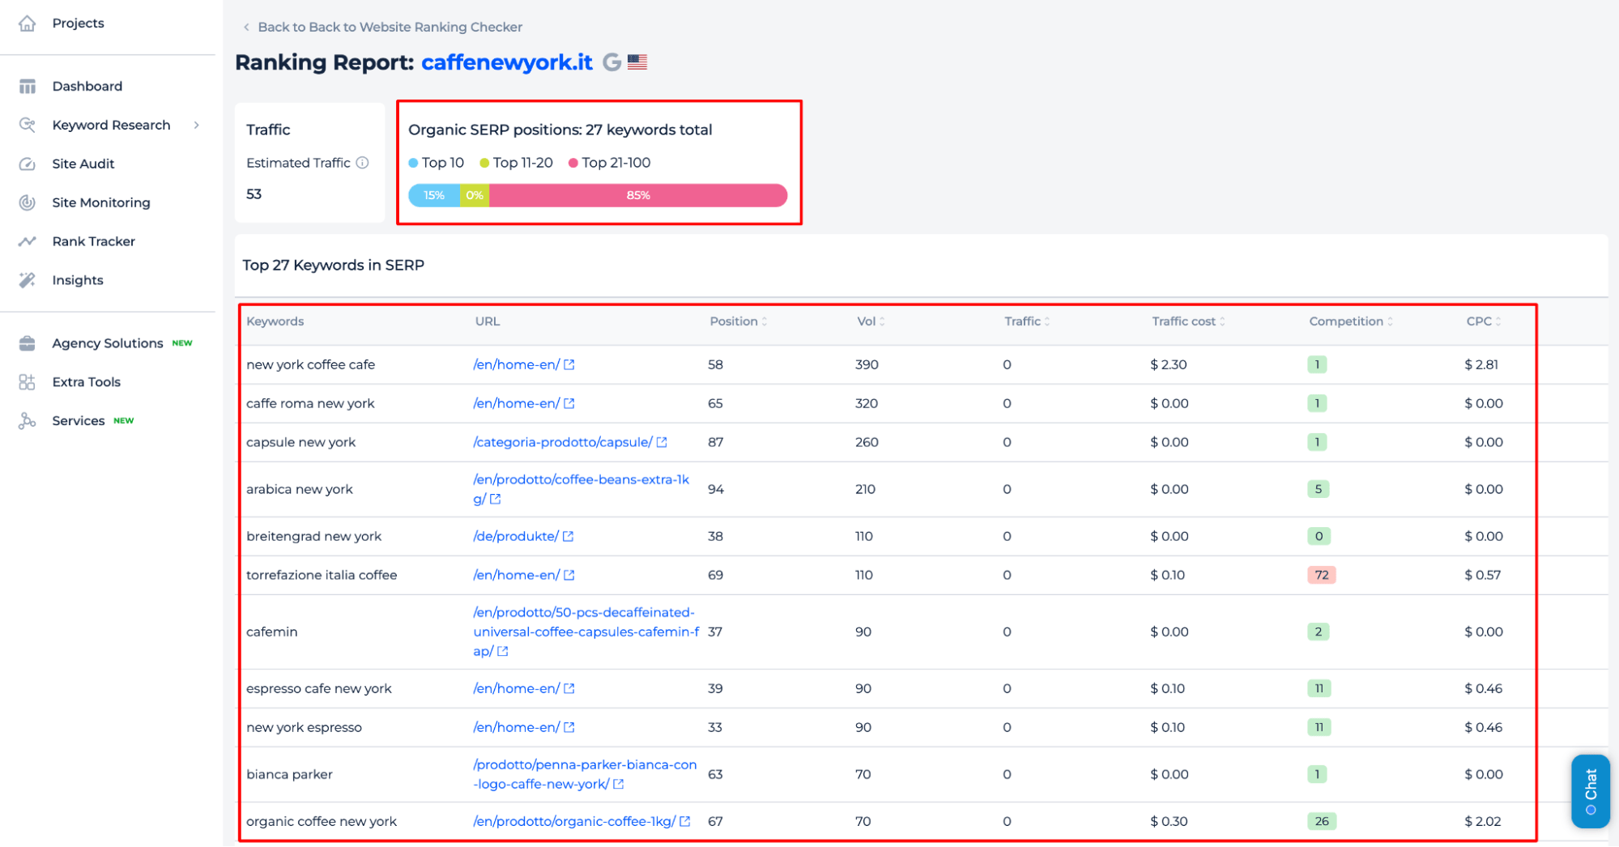
Task: Click the blue 15% Top 10 bar segment
Action: (x=434, y=195)
